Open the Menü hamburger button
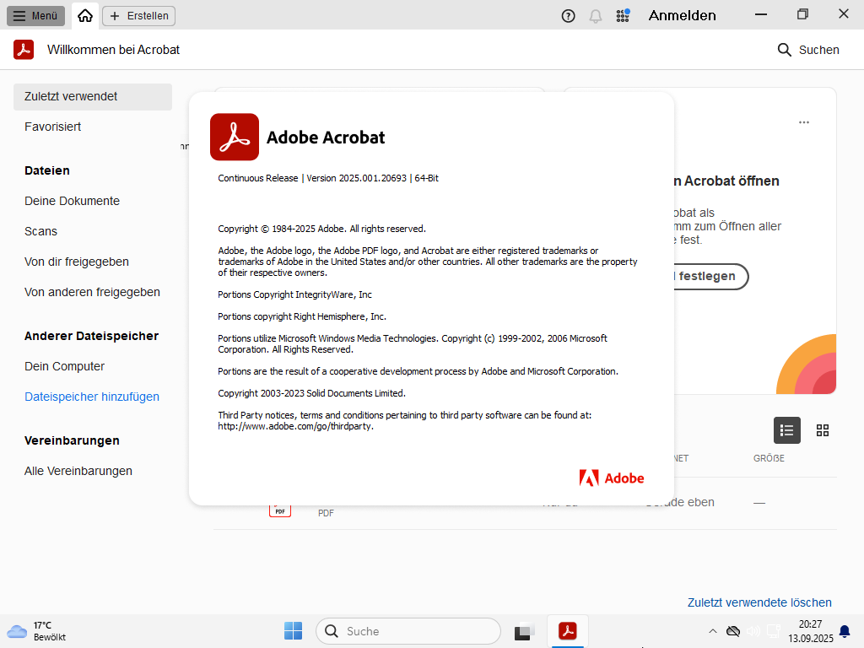Screen dimensions: 864x648 (35, 15)
